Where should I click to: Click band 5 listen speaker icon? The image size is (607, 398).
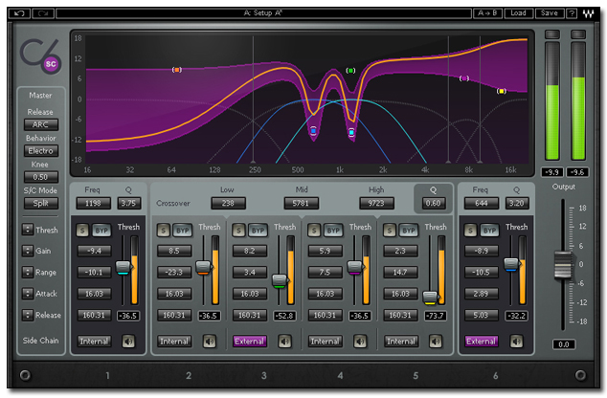click(436, 342)
